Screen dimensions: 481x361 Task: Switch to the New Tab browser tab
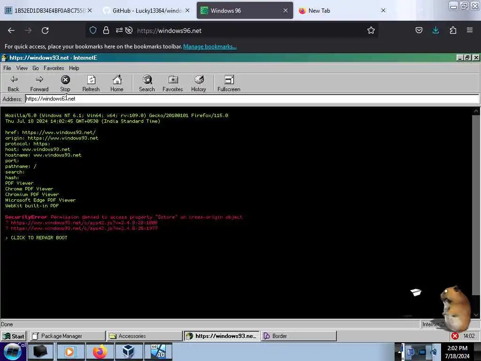click(342, 10)
